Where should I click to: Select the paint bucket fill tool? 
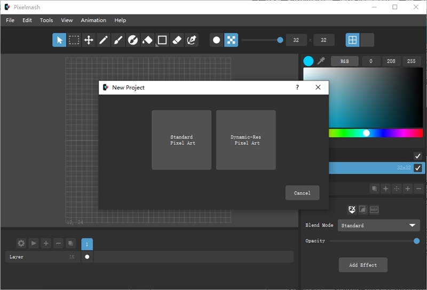tap(147, 40)
